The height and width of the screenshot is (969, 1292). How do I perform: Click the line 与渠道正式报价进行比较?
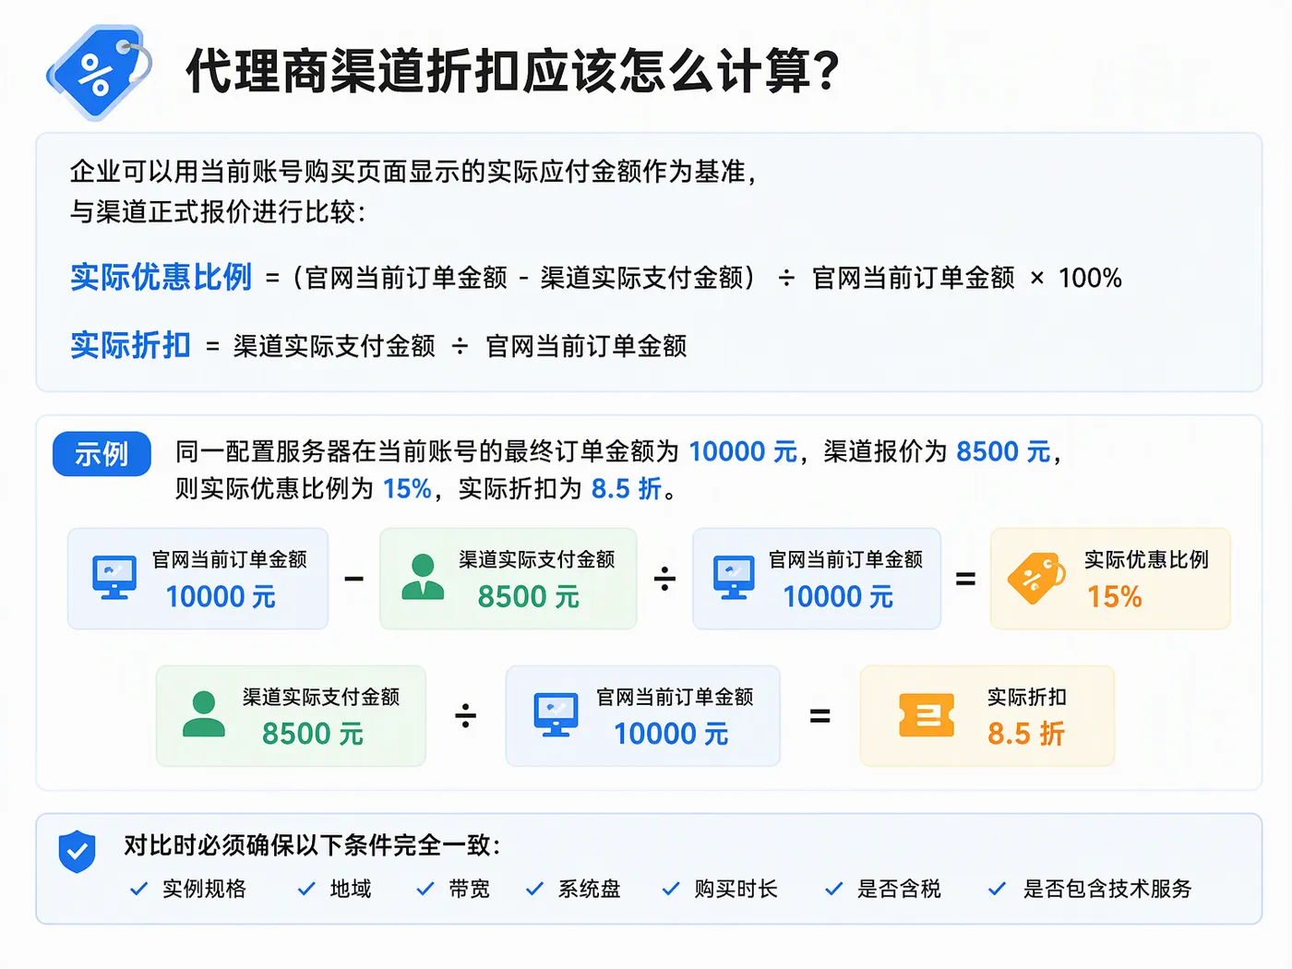[218, 212]
